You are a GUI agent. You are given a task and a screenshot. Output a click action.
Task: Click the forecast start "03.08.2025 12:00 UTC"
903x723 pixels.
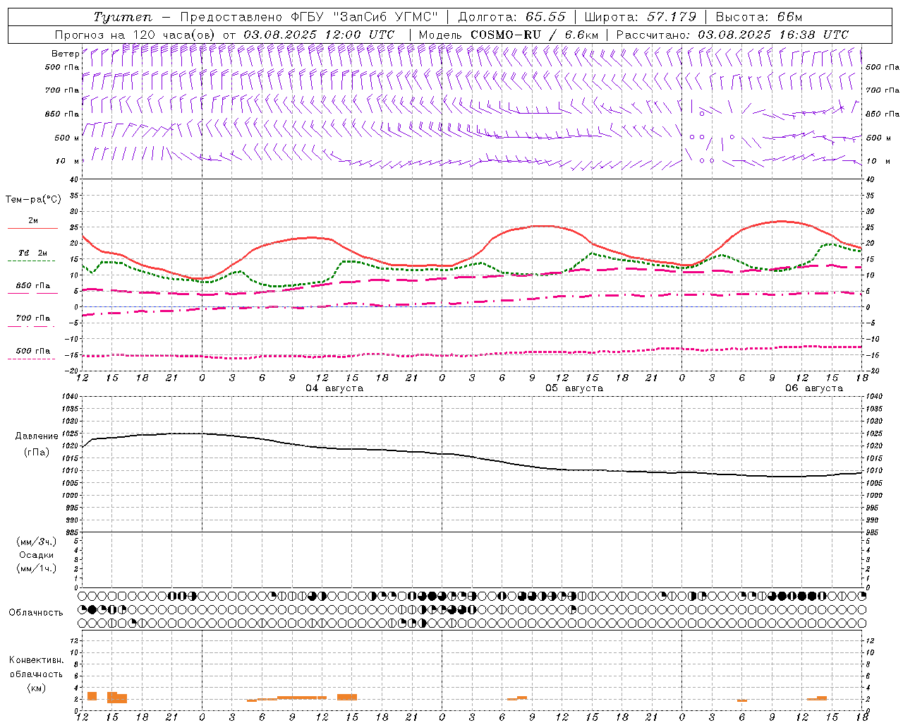pos(319,35)
